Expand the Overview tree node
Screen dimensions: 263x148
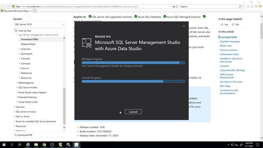[20, 49]
